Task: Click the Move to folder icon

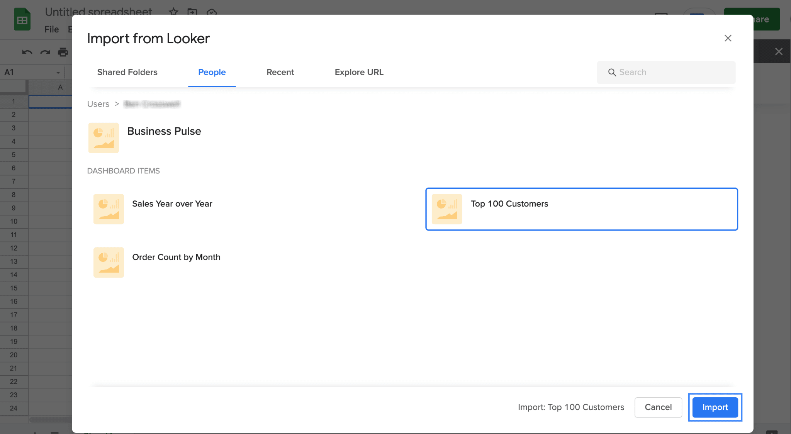Action: click(192, 12)
